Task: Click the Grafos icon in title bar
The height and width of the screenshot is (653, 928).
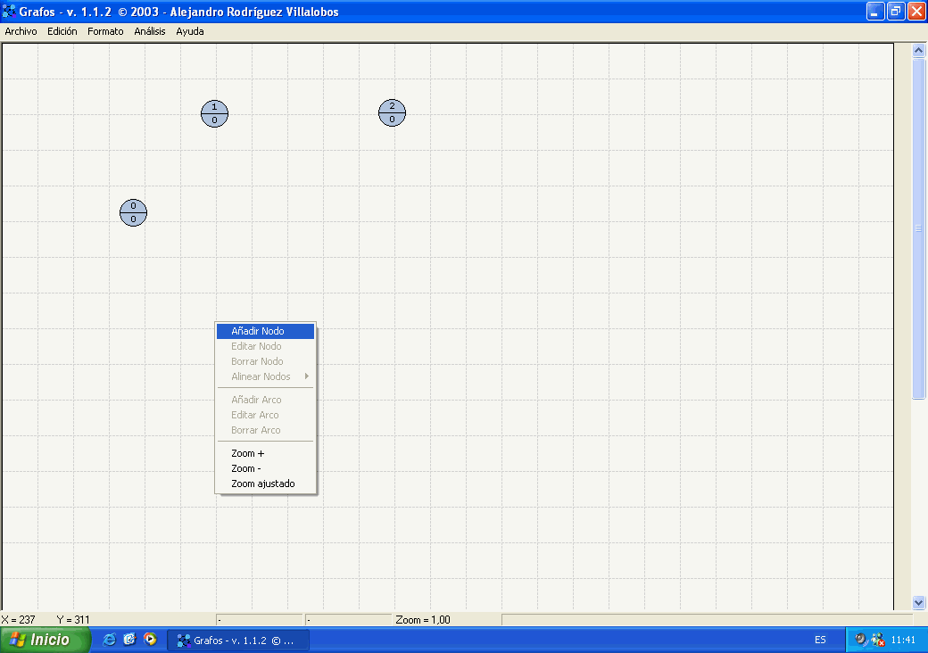Action: click(10, 12)
